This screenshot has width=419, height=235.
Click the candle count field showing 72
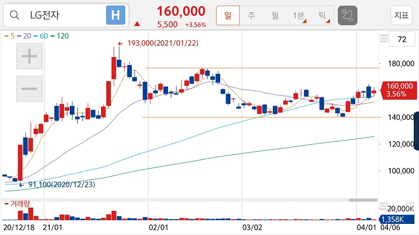402,39
